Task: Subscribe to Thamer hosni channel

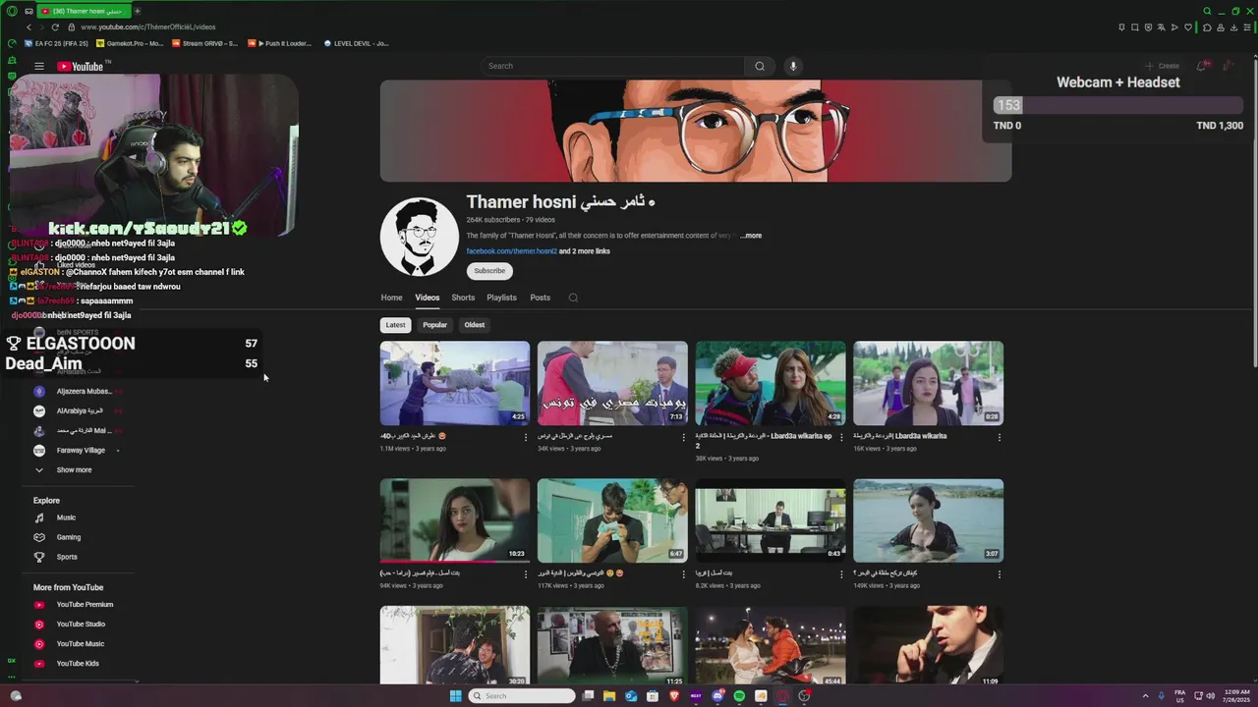Action: point(489,271)
